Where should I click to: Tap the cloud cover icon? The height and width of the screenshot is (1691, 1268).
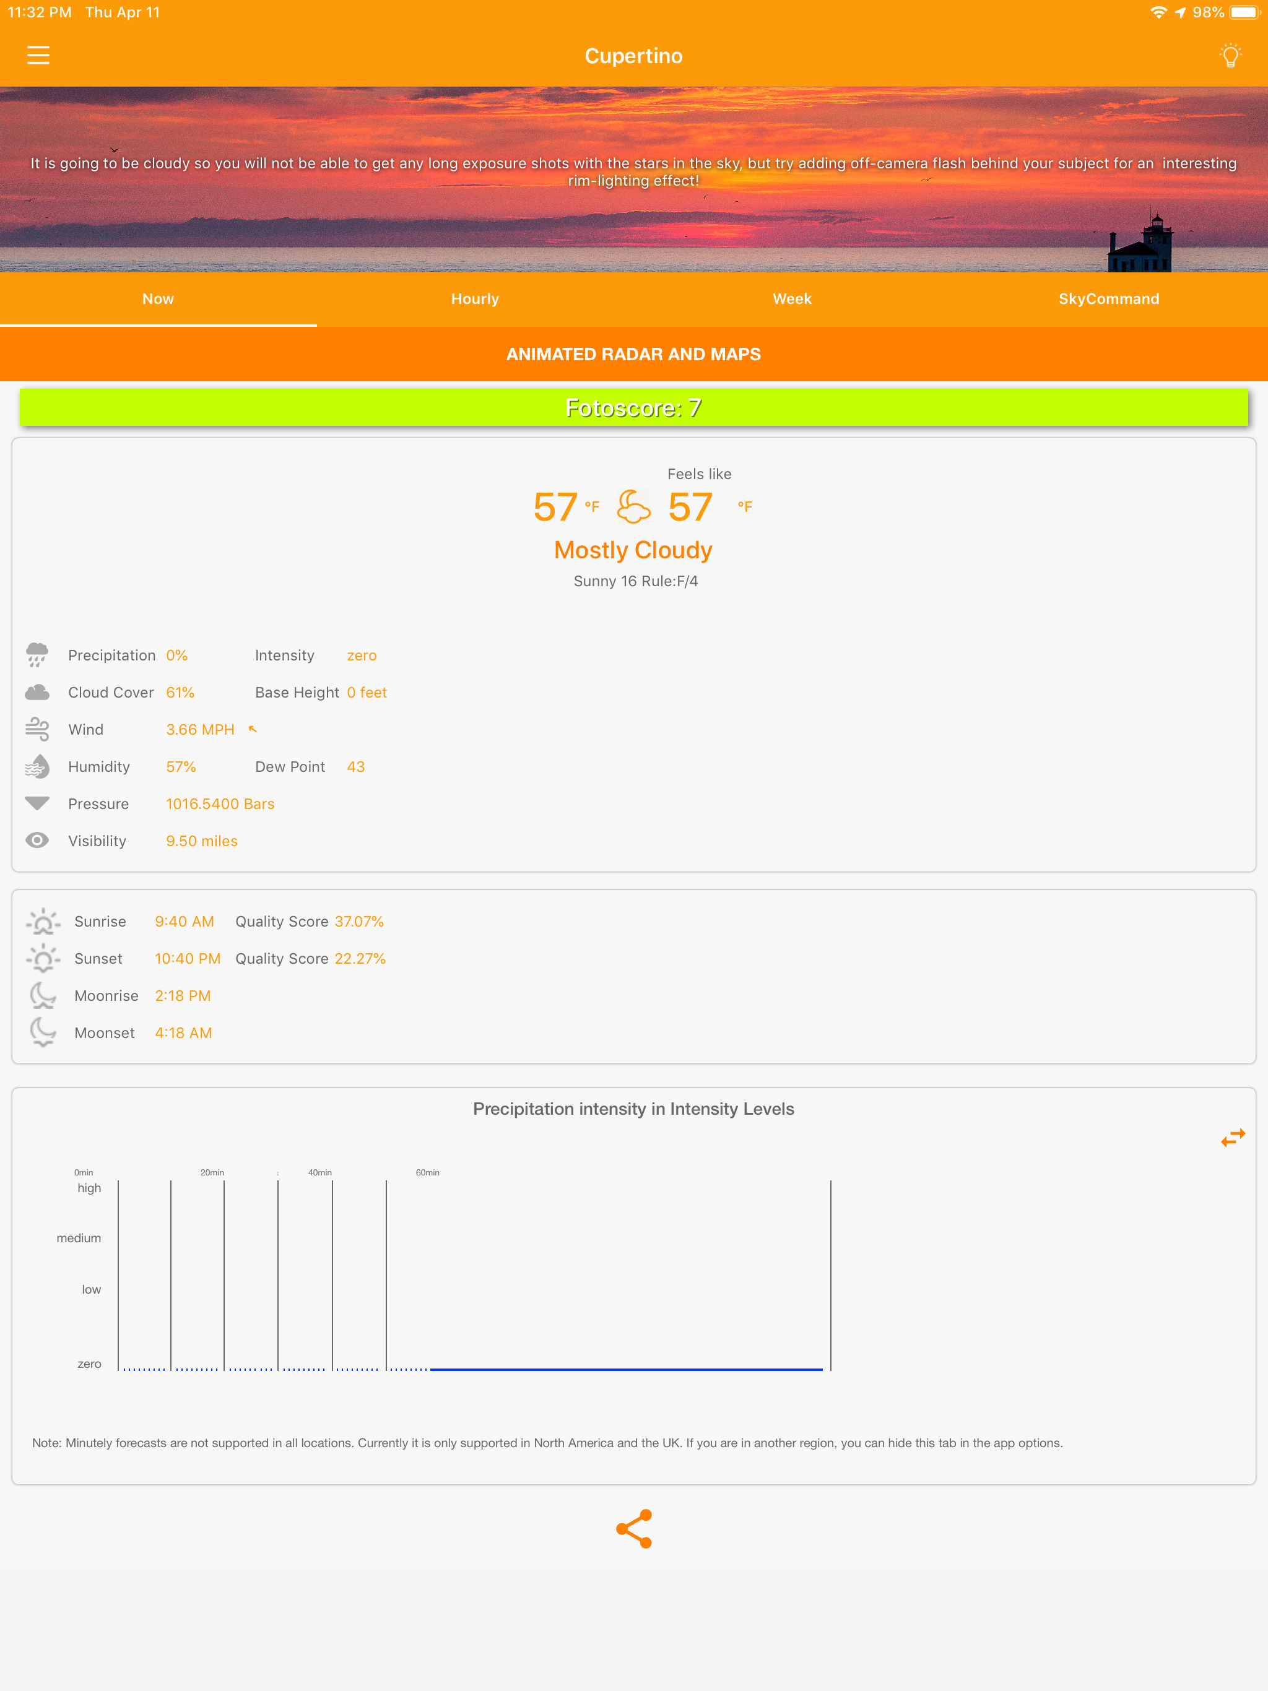37,692
